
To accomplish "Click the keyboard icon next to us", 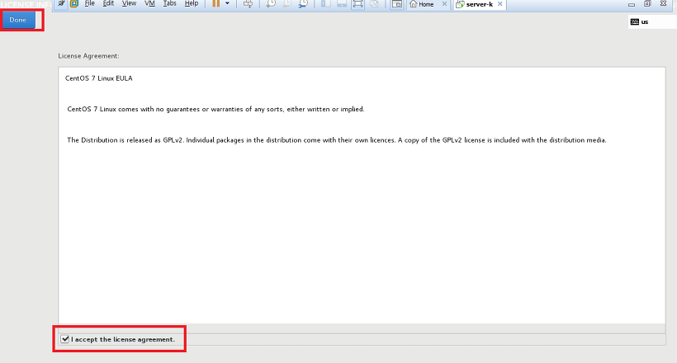I will [635, 22].
